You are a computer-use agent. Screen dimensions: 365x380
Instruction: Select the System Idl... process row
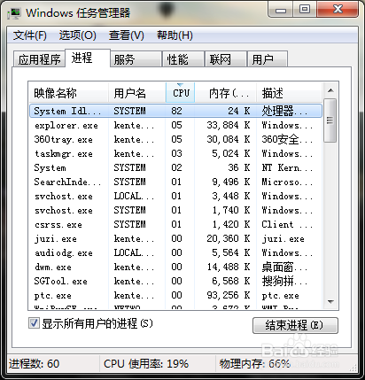pyautogui.click(x=175, y=111)
